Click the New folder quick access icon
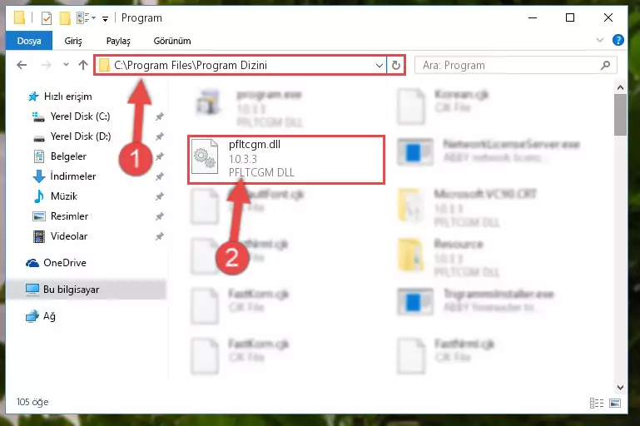The height and width of the screenshot is (426, 640). (x=64, y=18)
